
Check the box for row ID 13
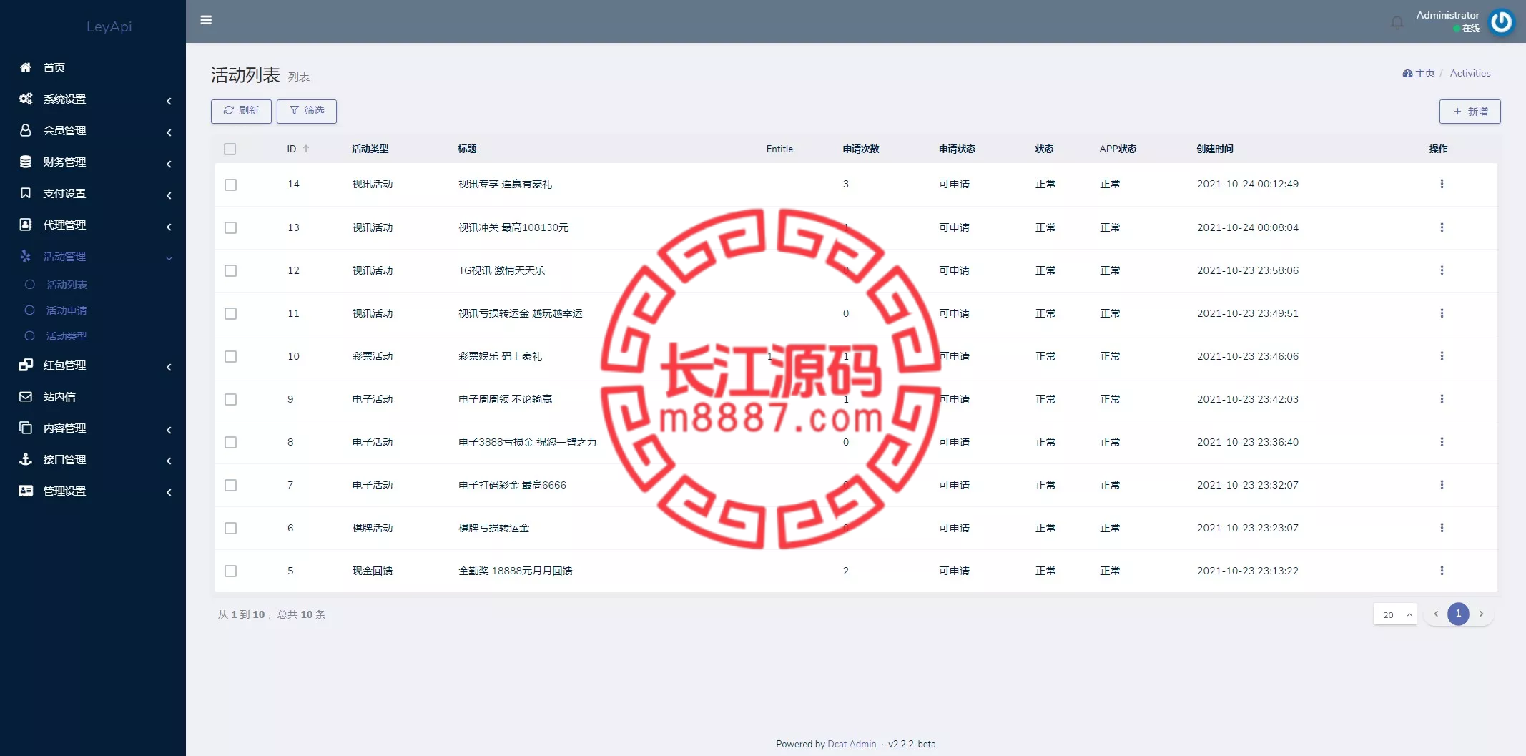[230, 227]
